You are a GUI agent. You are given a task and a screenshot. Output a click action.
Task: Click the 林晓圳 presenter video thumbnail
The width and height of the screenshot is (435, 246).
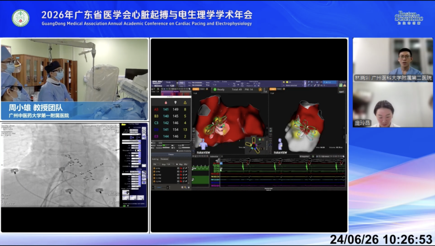click(393, 59)
